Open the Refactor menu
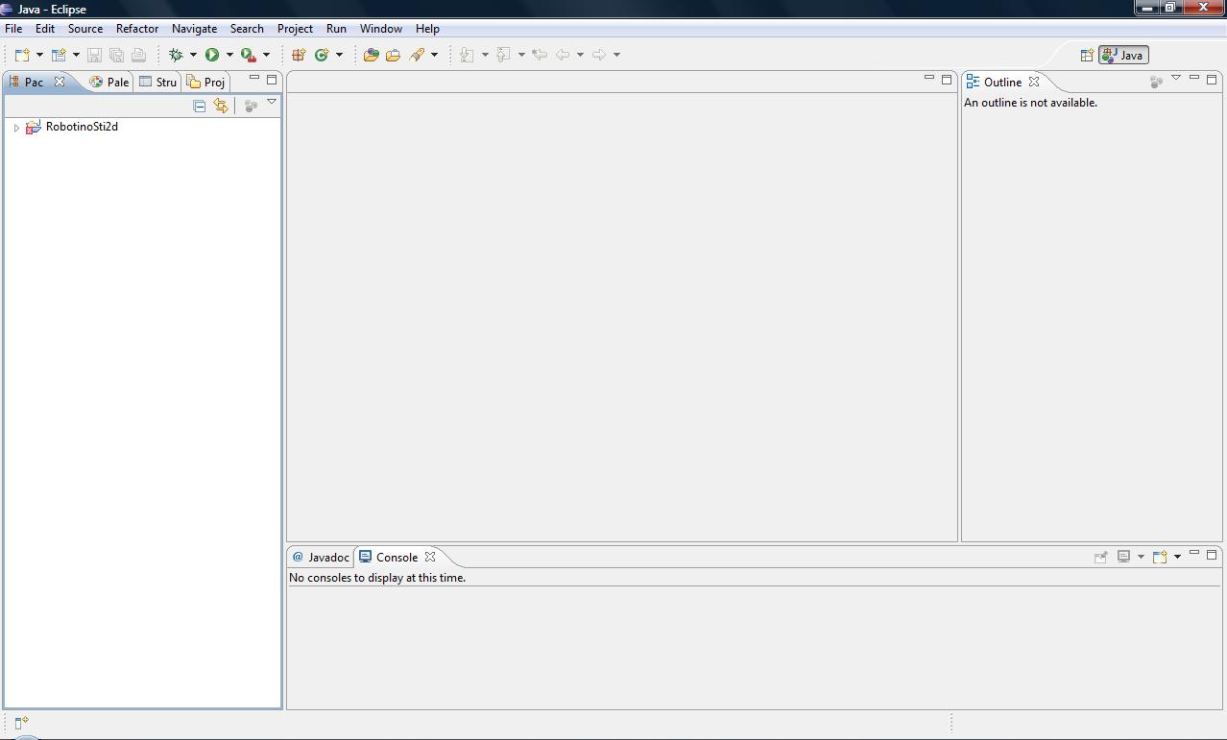 pos(137,29)
